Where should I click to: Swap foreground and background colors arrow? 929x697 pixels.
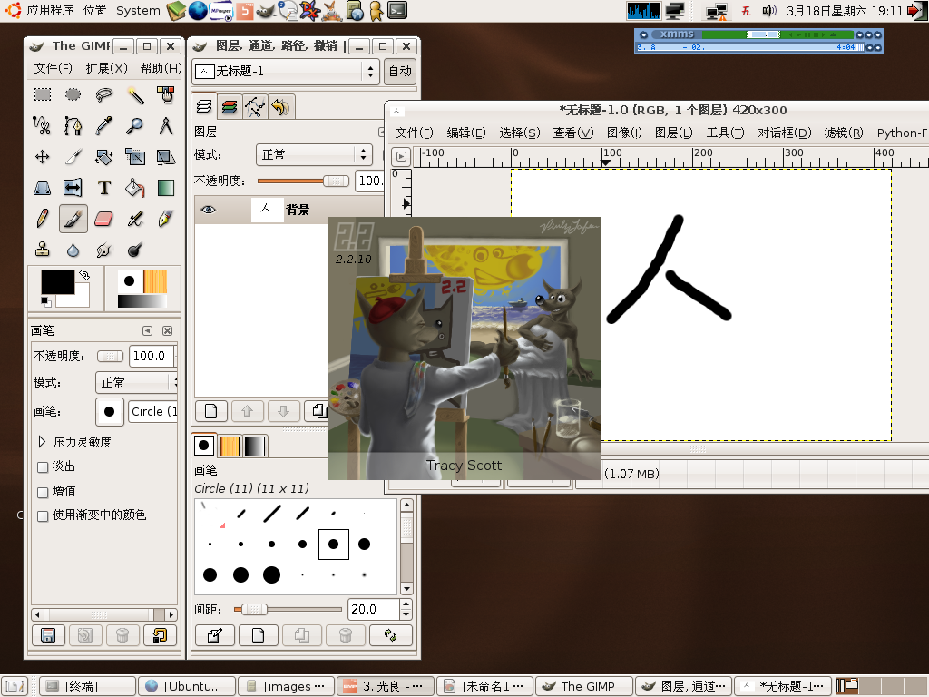(84, 274)
